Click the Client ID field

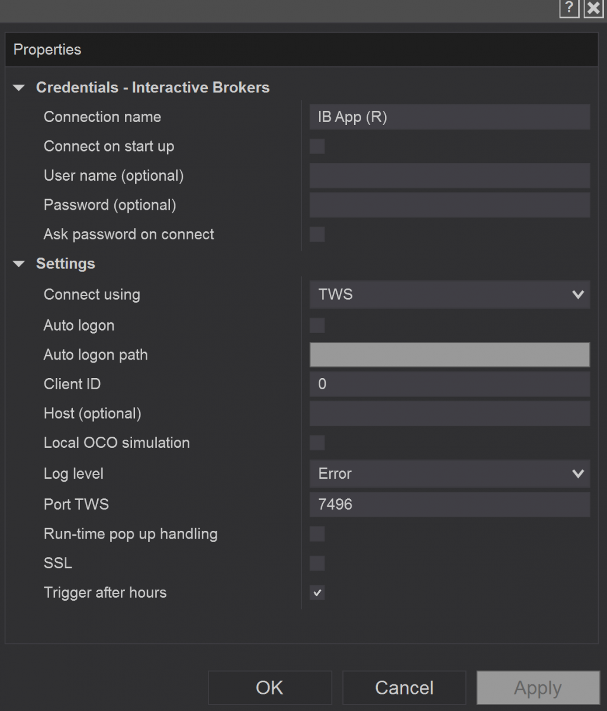[449, 384]
